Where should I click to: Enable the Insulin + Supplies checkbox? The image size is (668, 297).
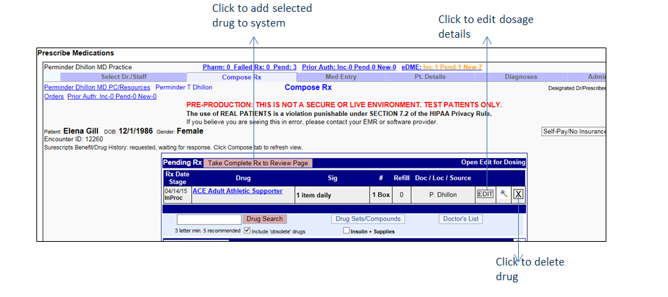[x=346, y=231]
